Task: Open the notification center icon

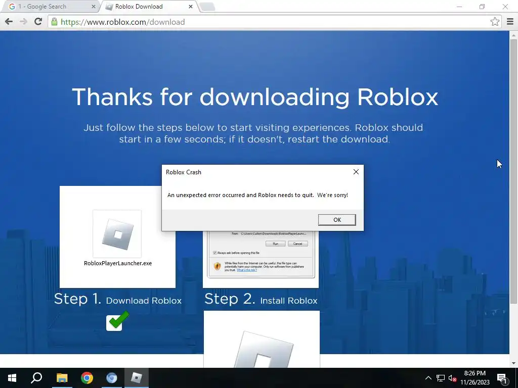Action: [502, 378]
